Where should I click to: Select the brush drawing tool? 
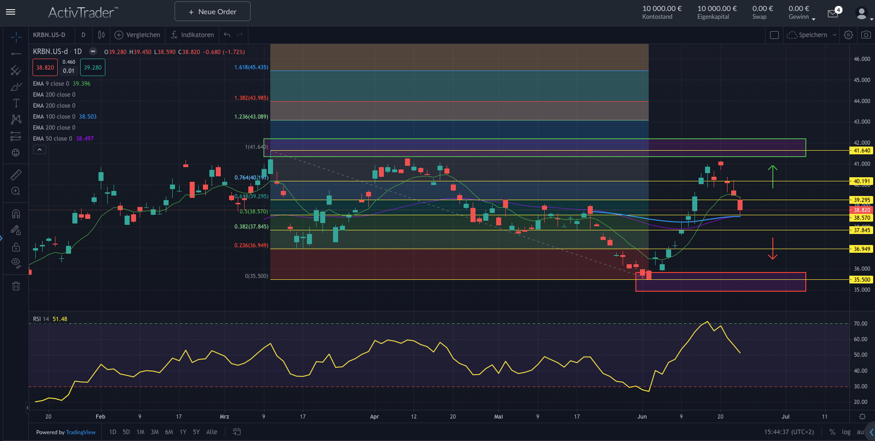coord(16,87)
